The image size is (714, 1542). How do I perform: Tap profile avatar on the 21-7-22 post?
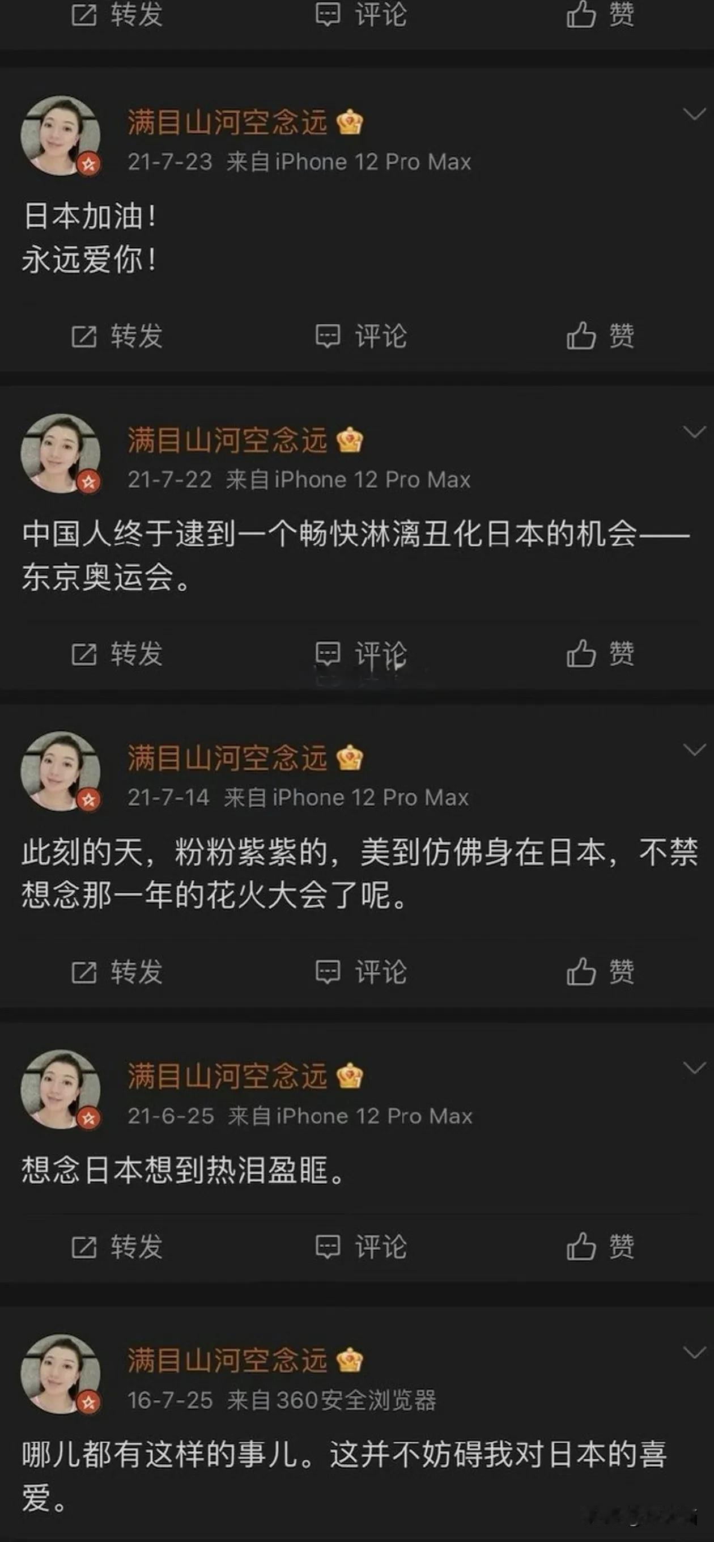click(x=61, y=453)
